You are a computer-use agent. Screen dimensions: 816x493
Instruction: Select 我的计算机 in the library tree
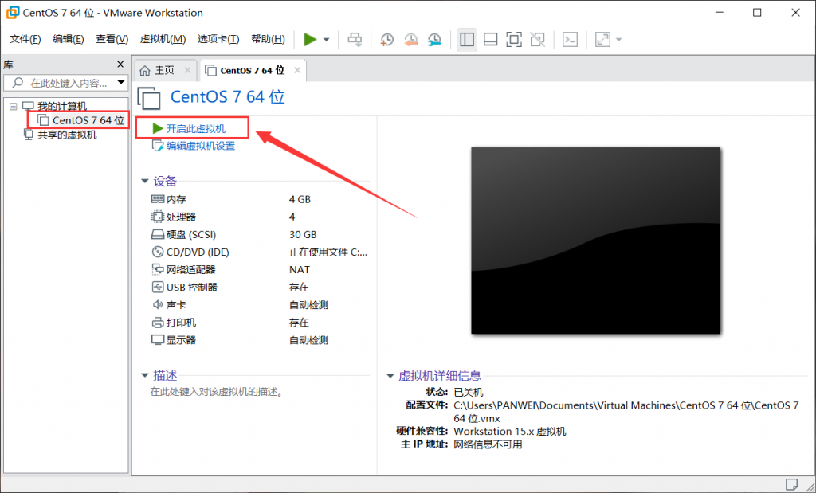coord(62,107)
